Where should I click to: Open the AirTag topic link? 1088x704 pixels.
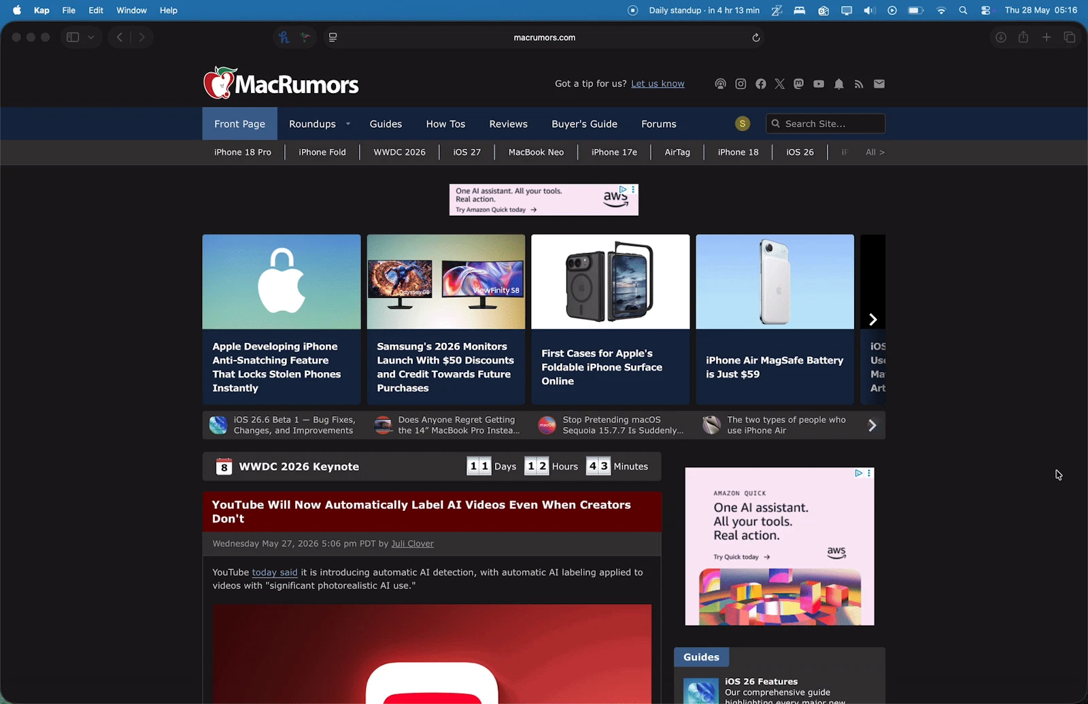[677, 152]
